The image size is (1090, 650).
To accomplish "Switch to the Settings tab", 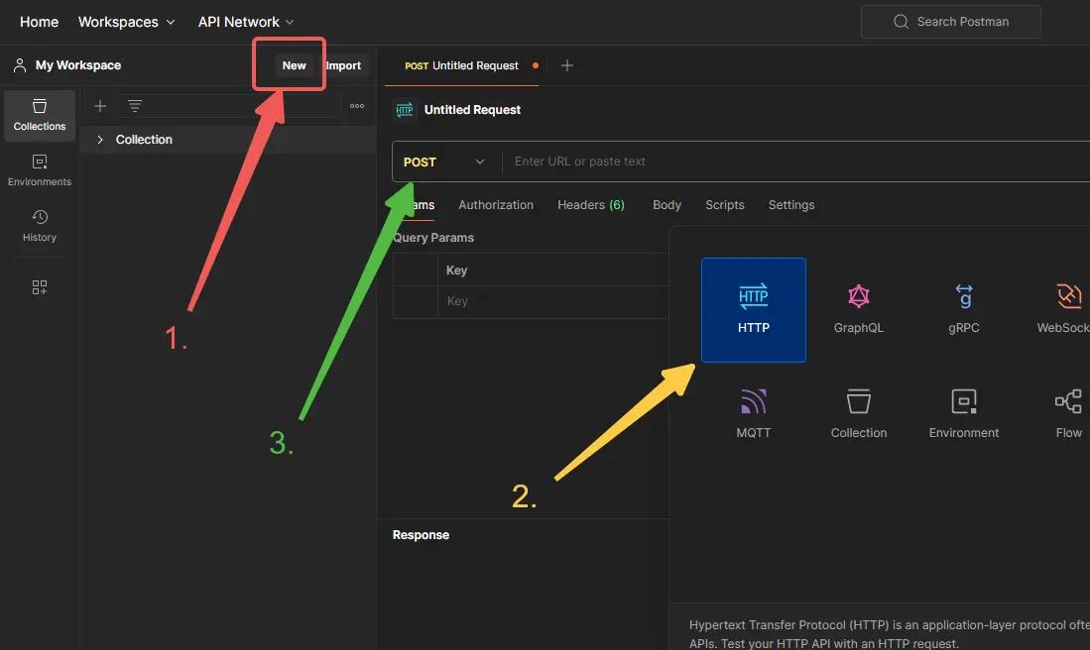I will pos(791,205).
